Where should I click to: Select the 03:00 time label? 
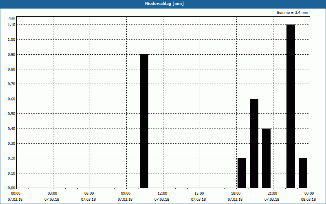tap(53, 193)
